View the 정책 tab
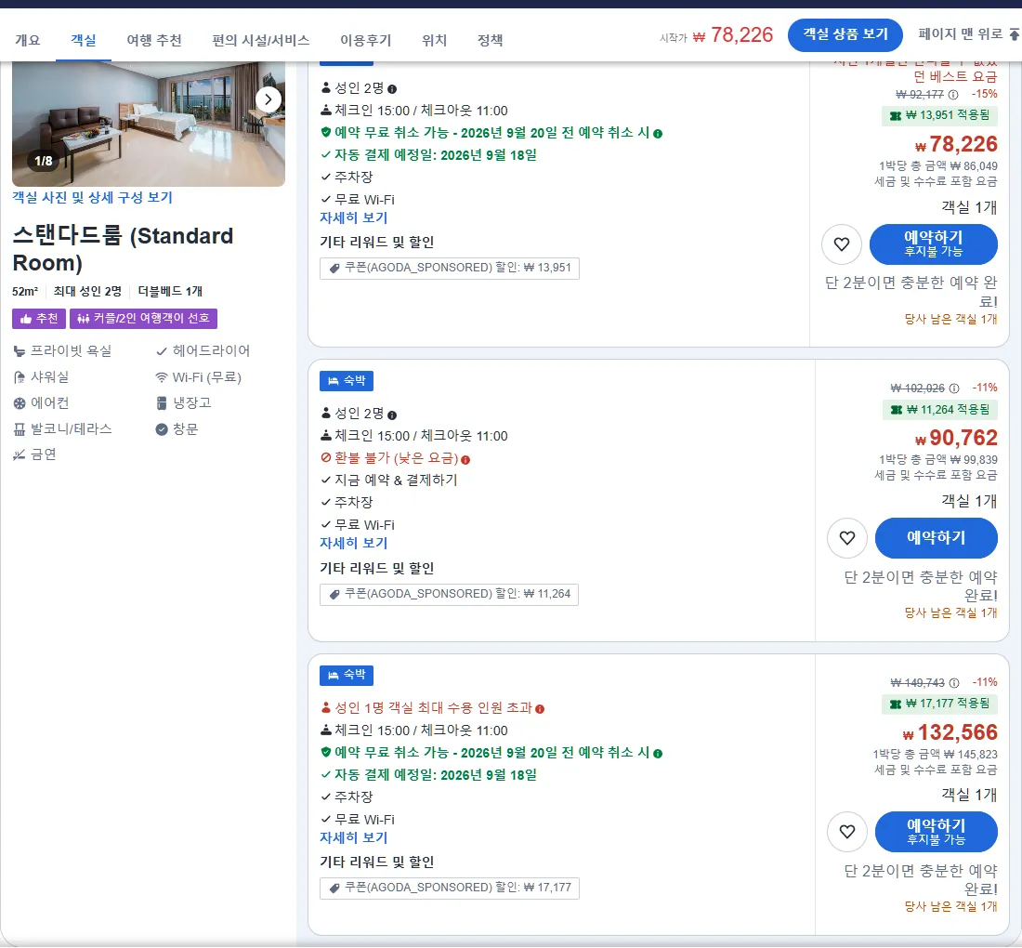This screenshot has width=1022, height=948. [x=491, y=40]
